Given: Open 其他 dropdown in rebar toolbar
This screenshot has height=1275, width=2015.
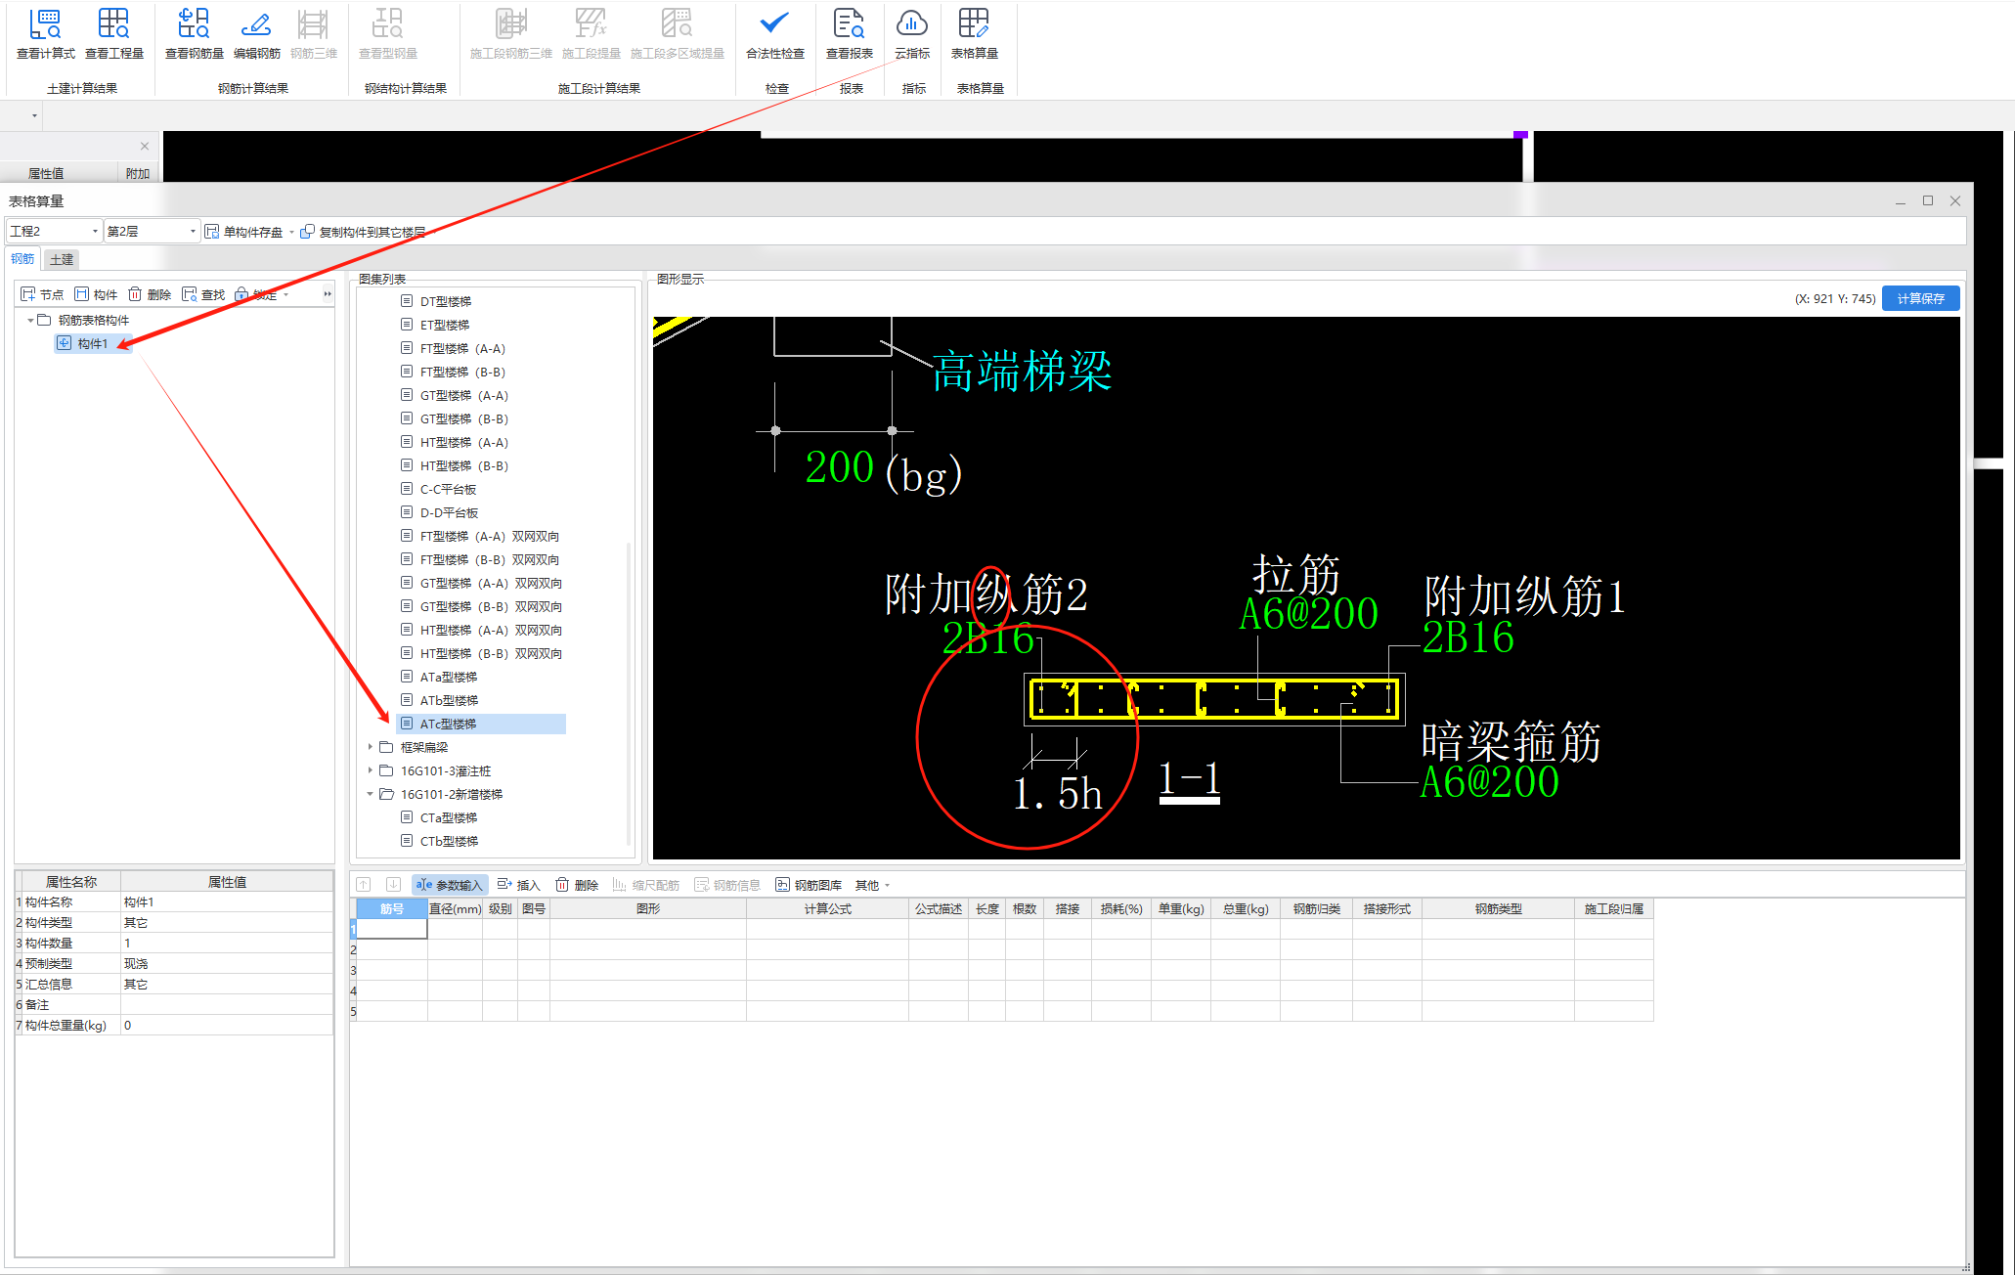Looking at the screenshot, I should pos(872,885).
